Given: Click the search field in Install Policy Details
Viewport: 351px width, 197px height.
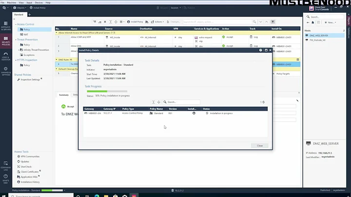Looking at the screenshot, I should 181,102.
